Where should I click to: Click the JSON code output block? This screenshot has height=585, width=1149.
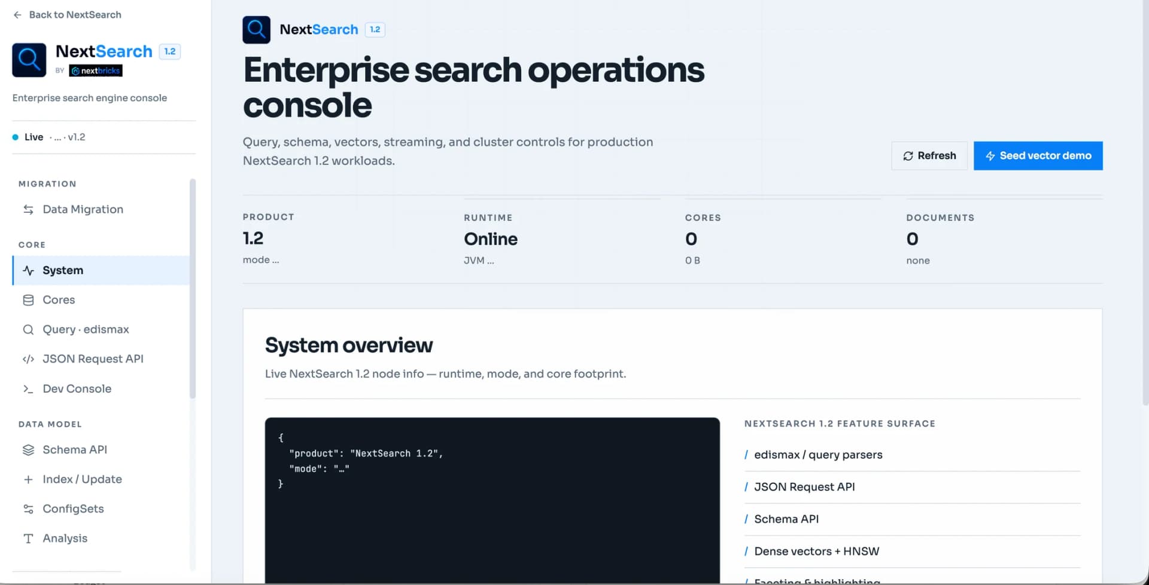[x=493, y=500]
